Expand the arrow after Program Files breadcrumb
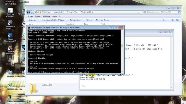The height and width of the screenshot is (104, 186). coord(79,12)
